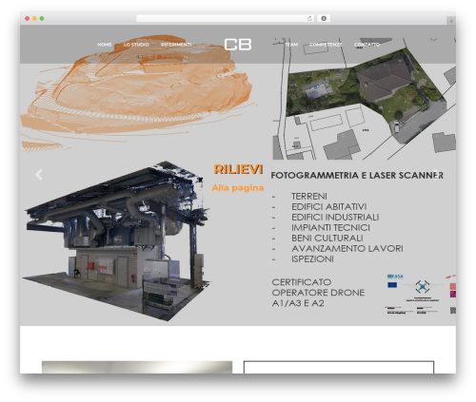Close the browser window with red button
Screen dimensions: 476x402
(28, 19)
